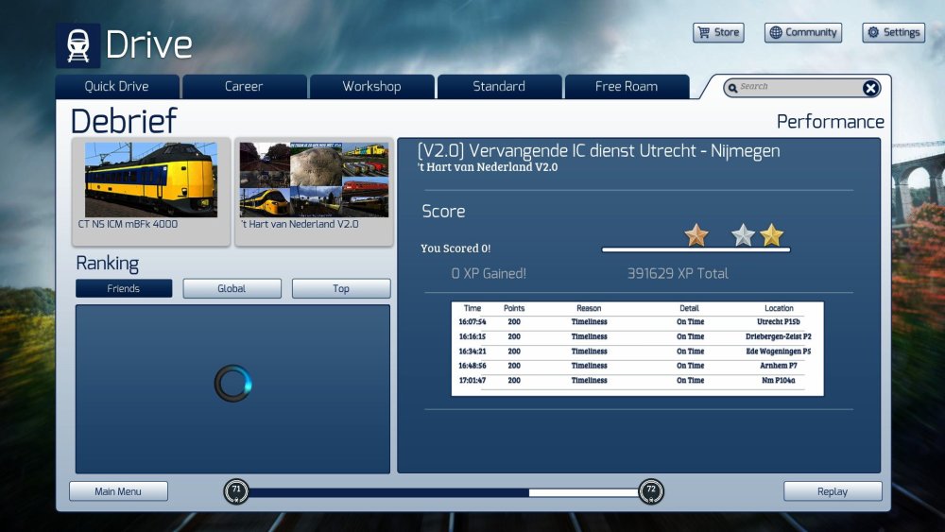Viewport: 945px width, 532px height.
Task: Click the level 72 badge
Action: [650, 491]
